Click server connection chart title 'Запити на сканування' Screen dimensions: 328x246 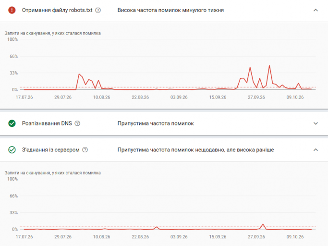click(52, 172)
